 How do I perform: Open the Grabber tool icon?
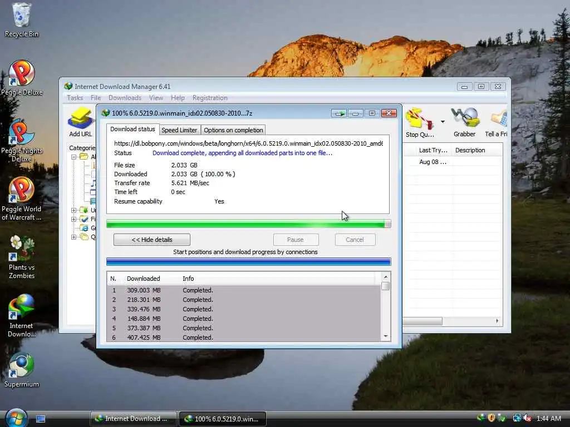(464, 122)
